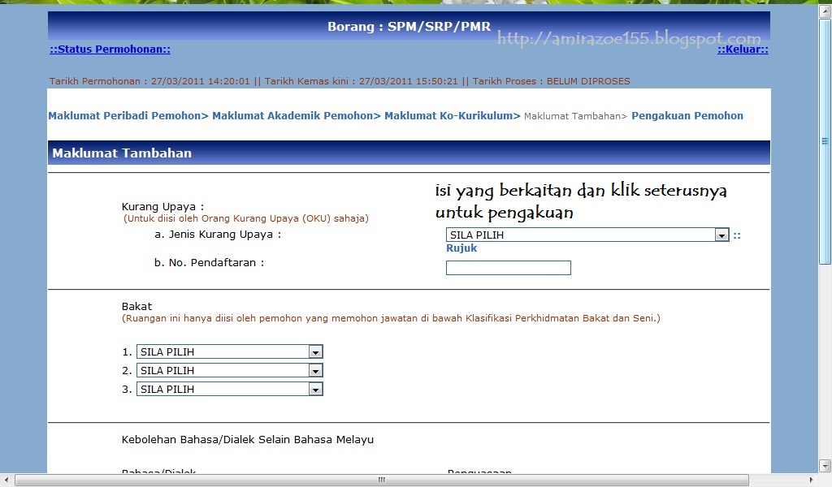Open the Status Permohonan link
832x487 pixels.
point(110,50)
